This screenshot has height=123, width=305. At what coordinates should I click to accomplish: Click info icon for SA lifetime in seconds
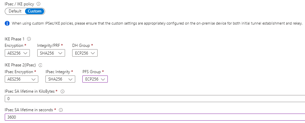click(61, 110)
